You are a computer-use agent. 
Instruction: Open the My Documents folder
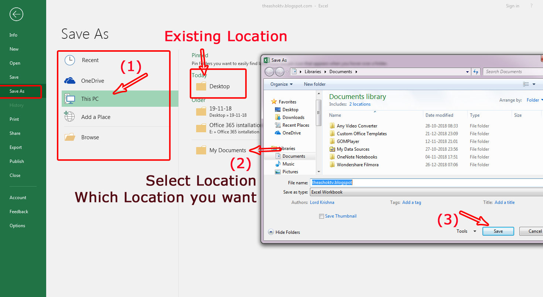[x=221, y=150]
